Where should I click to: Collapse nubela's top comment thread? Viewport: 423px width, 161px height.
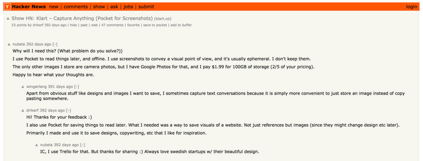(x=55, y=44)
